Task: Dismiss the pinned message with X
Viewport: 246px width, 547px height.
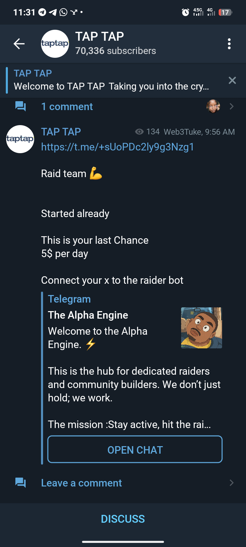Action: [x=232, y=80]
